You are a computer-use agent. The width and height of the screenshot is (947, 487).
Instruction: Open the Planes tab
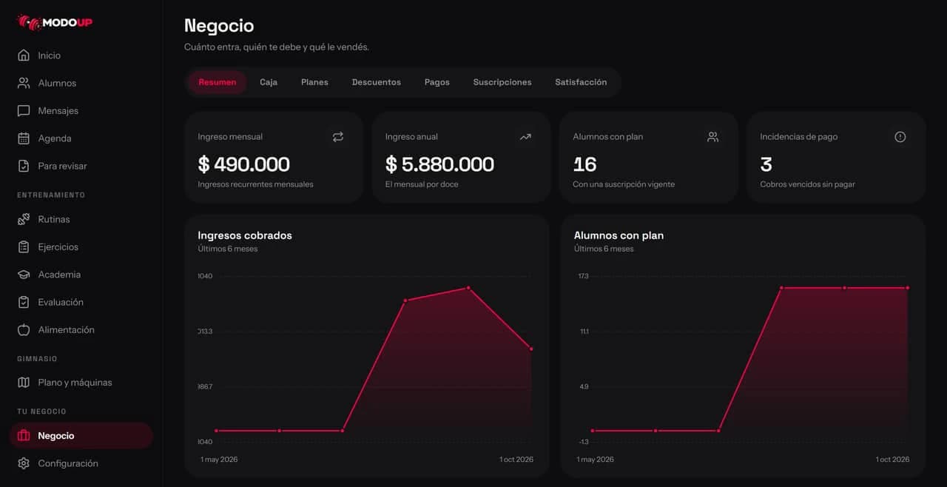point(314,82)
